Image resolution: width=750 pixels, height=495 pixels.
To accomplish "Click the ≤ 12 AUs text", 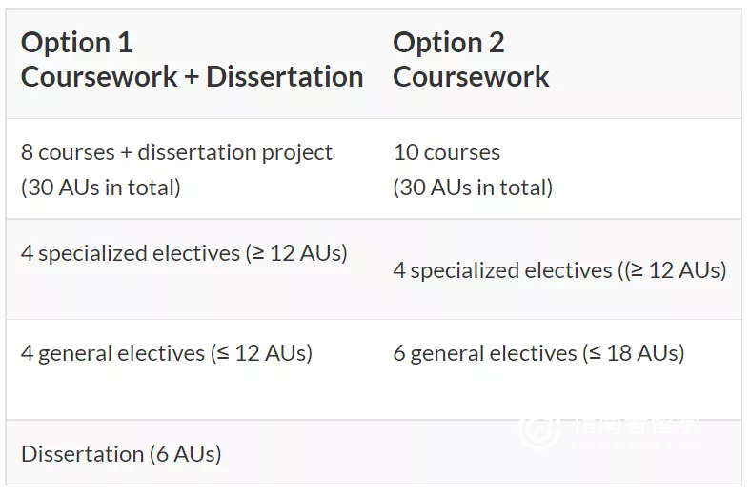I will pyautogui.click(x=262, y=354).
